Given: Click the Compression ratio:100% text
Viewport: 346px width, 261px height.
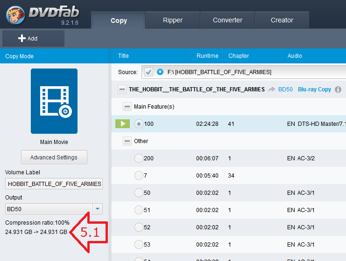Looking at the screenshot, I should (x=37, y=223).
